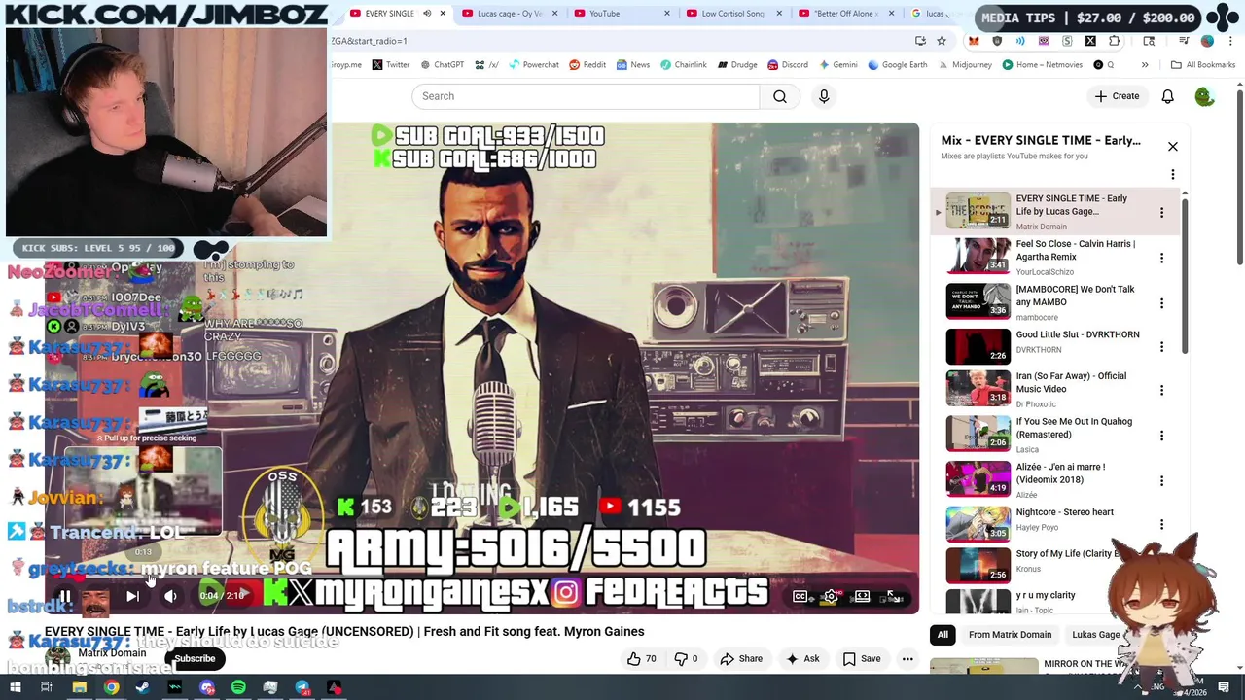Click the page vertical scrollbar

tap(1240, 175)
